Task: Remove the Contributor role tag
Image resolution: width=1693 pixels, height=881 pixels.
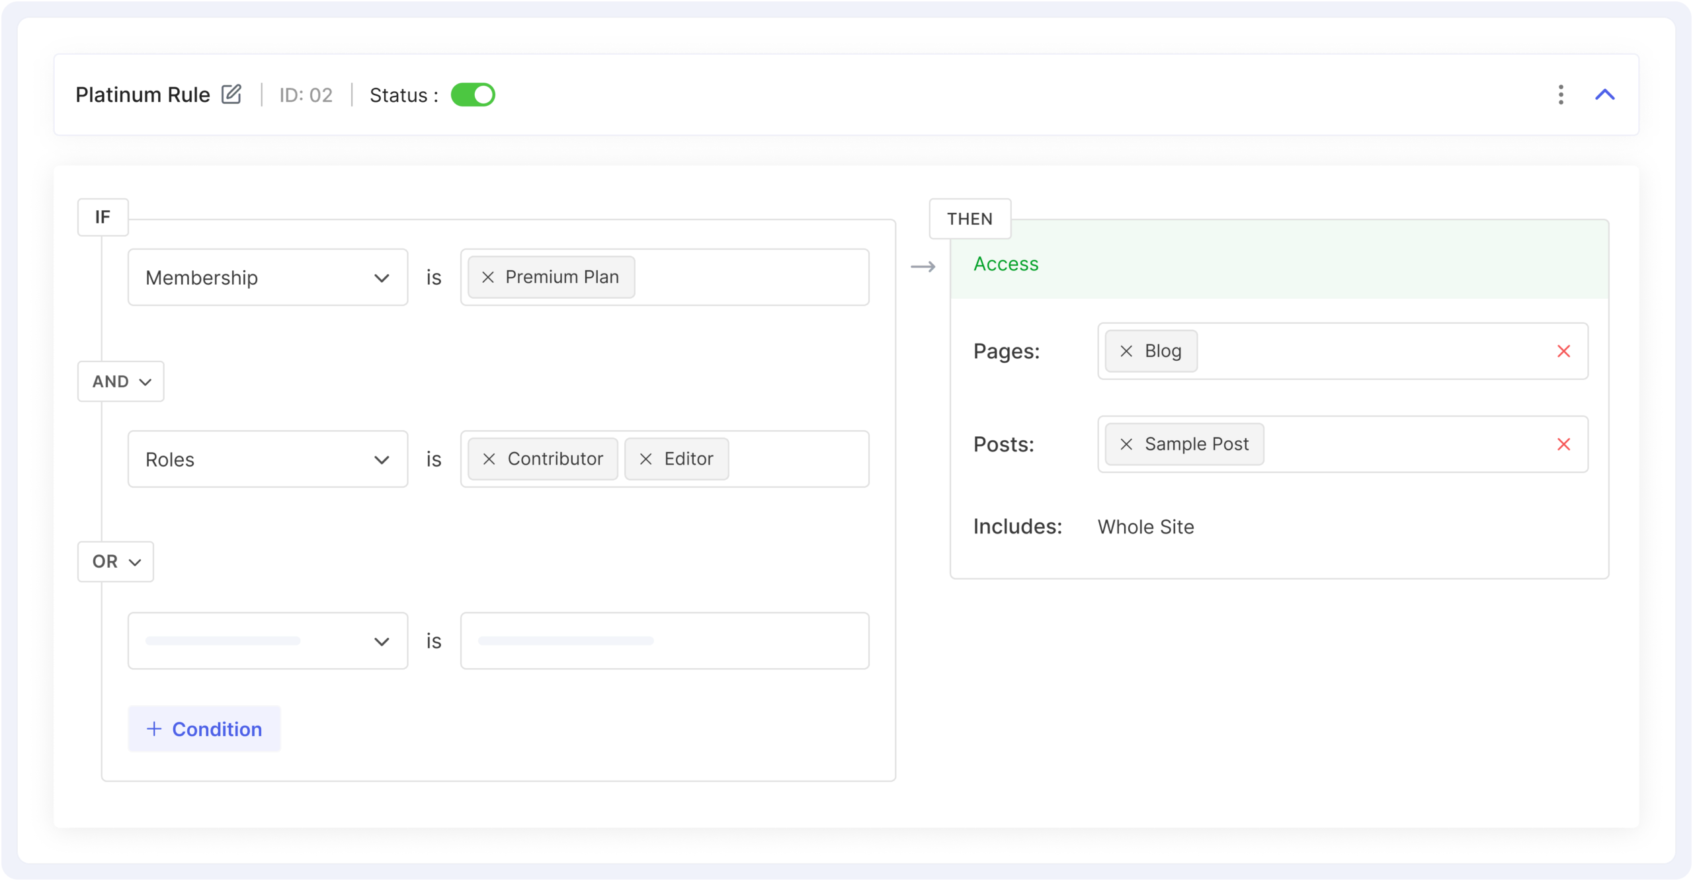Action: click(489, 459)
